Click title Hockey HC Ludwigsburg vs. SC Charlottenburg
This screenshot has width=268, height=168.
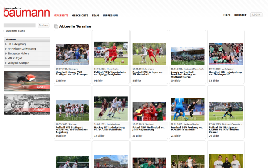click(x=109, y=129)
